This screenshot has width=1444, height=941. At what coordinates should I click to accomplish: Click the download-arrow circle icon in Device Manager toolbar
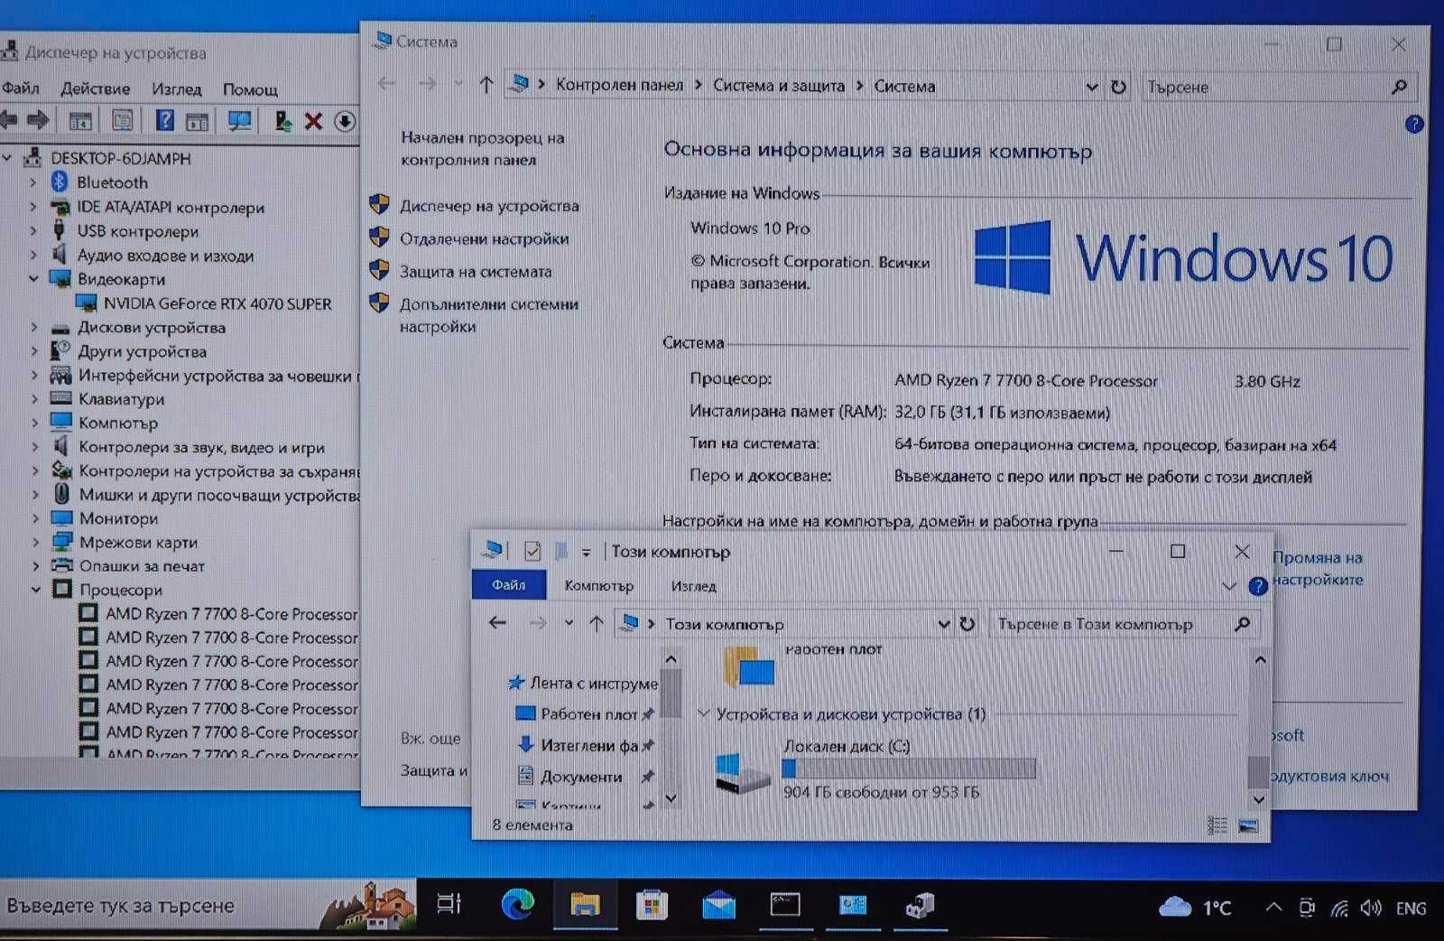(345, 121)
